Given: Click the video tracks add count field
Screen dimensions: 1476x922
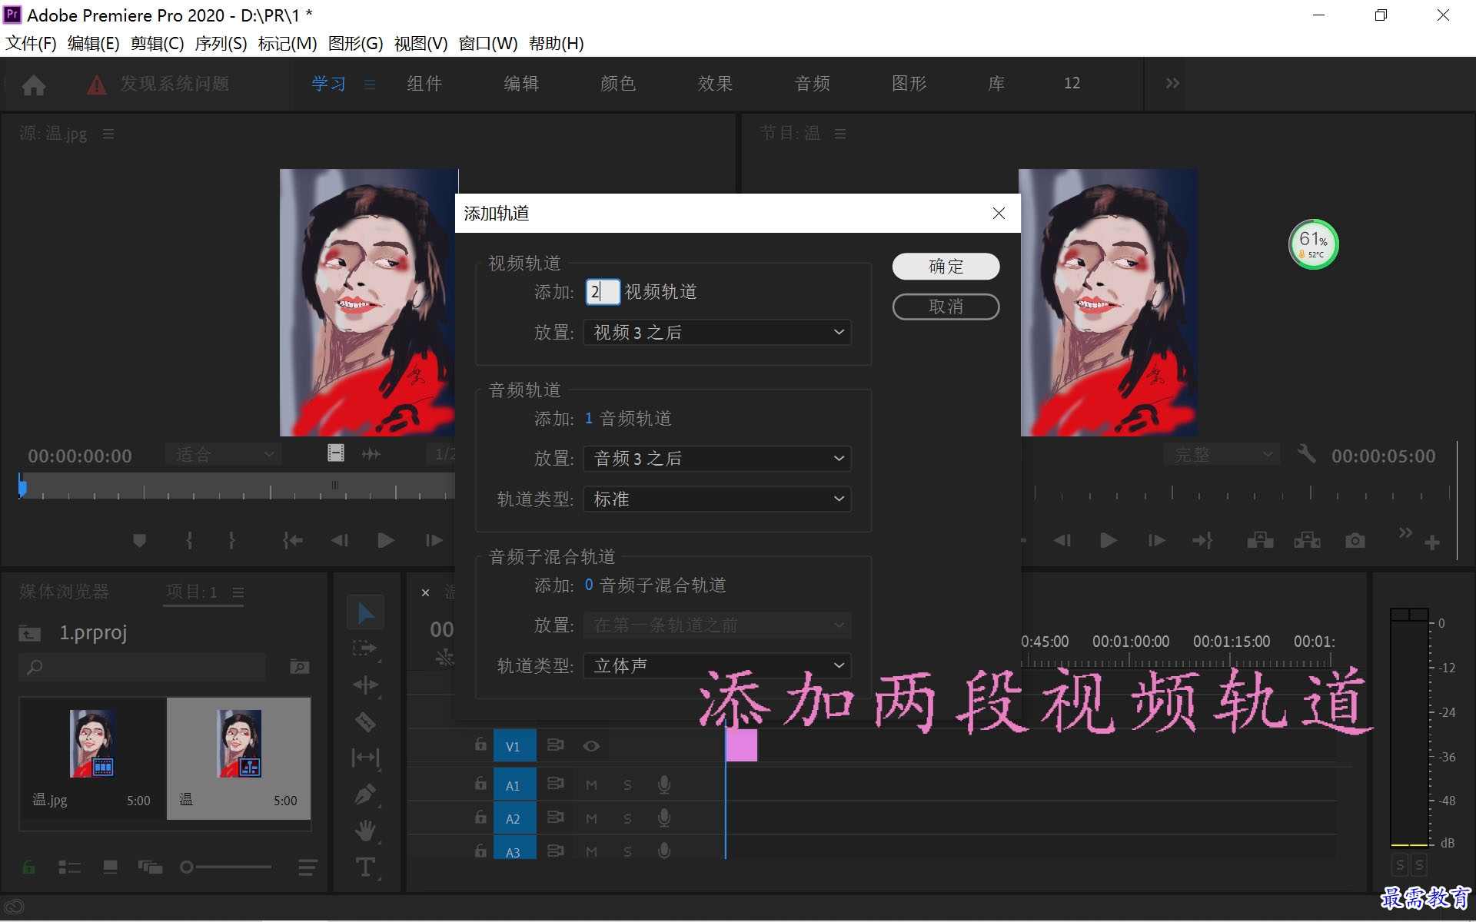Looking at the screenshot, I should (x=603, y=292).
